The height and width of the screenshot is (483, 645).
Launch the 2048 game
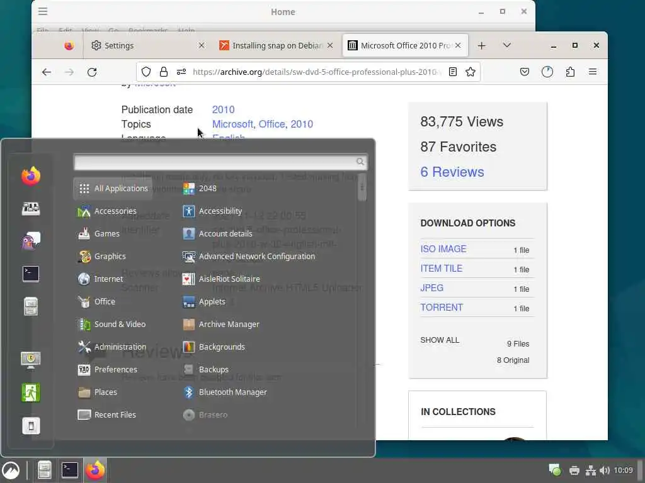(200, 188)
